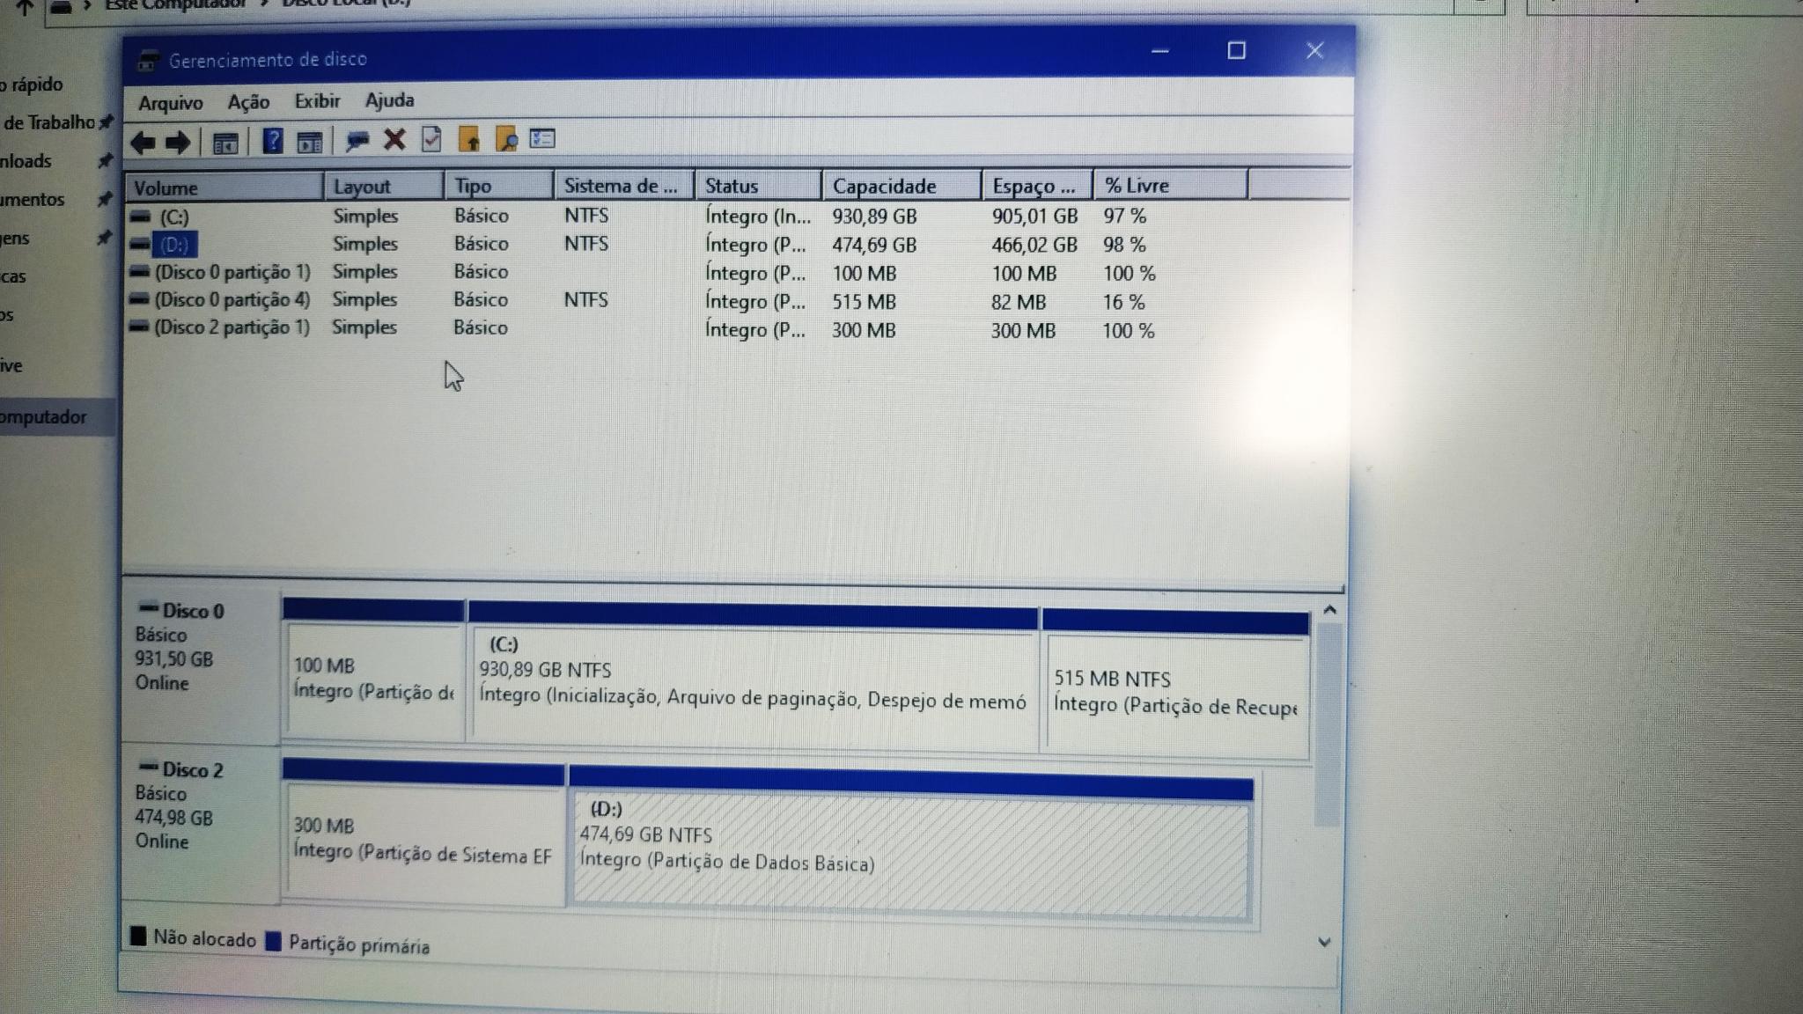Viewport: 1803px width, 1014px height.
Task: Click the 515 MB capacity cell
Action: point(864,302)
